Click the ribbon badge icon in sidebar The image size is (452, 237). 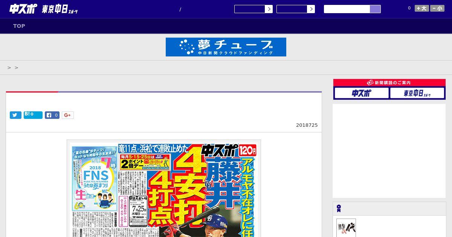click(339, 208)
